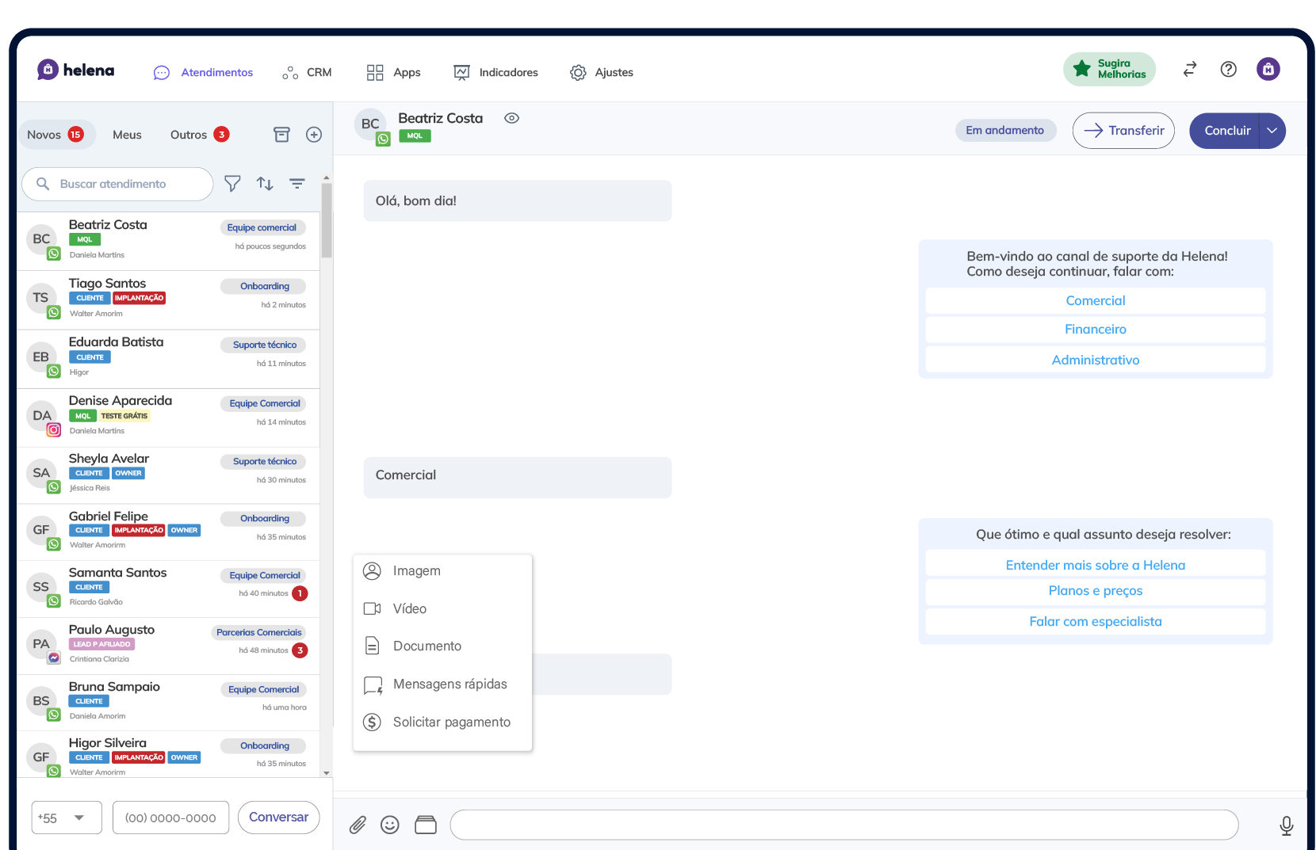Open the Atendimentos tab

[203, 72]
